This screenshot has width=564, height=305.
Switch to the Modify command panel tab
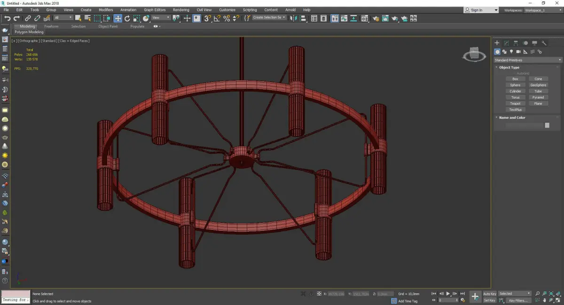[506, 43]
